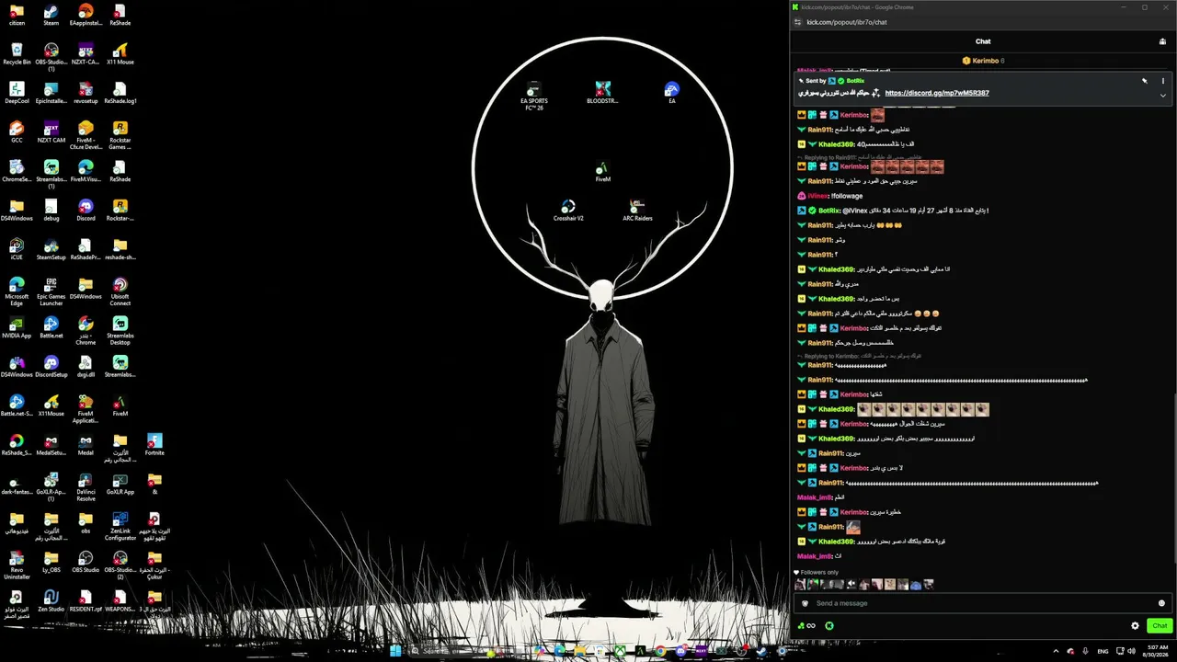The image size is (1177, 662).
Task: Open Chrome from the taskbar
Action: (660, 651)
